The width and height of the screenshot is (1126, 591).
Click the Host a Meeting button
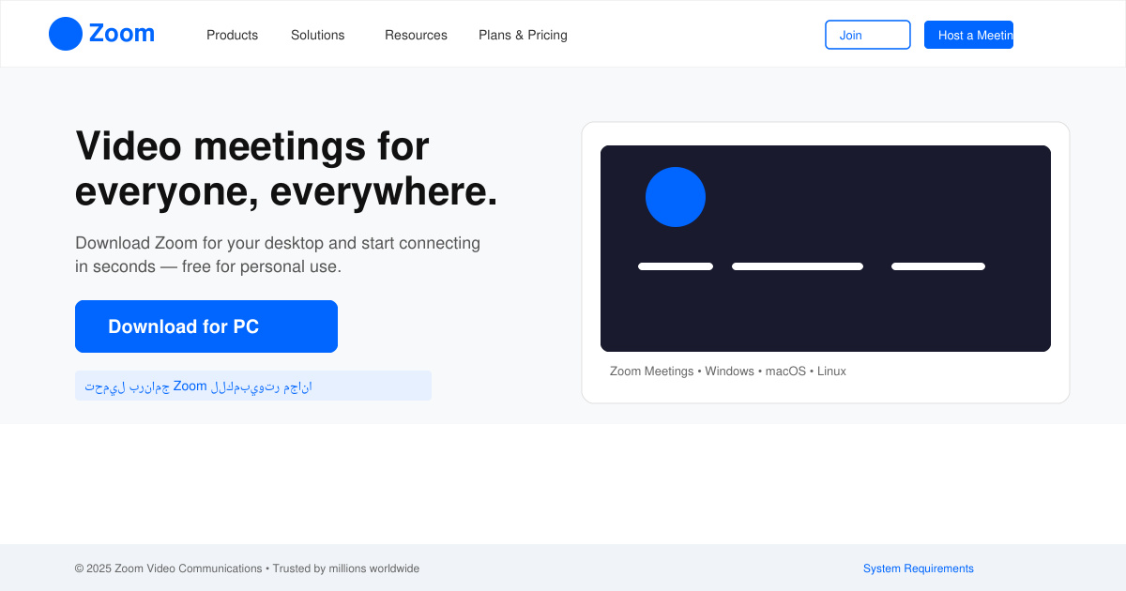pyautogui.click(x=968, y=35)
